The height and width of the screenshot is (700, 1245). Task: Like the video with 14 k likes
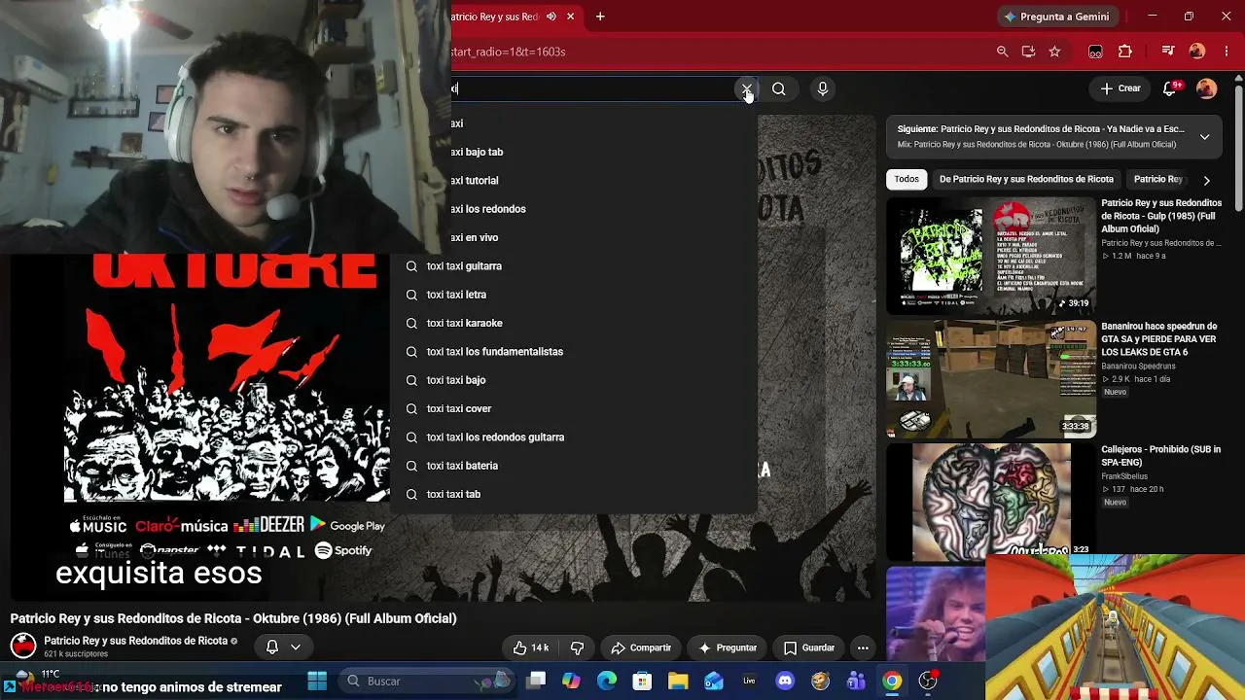pyautogui.click(x=531, y=647)
